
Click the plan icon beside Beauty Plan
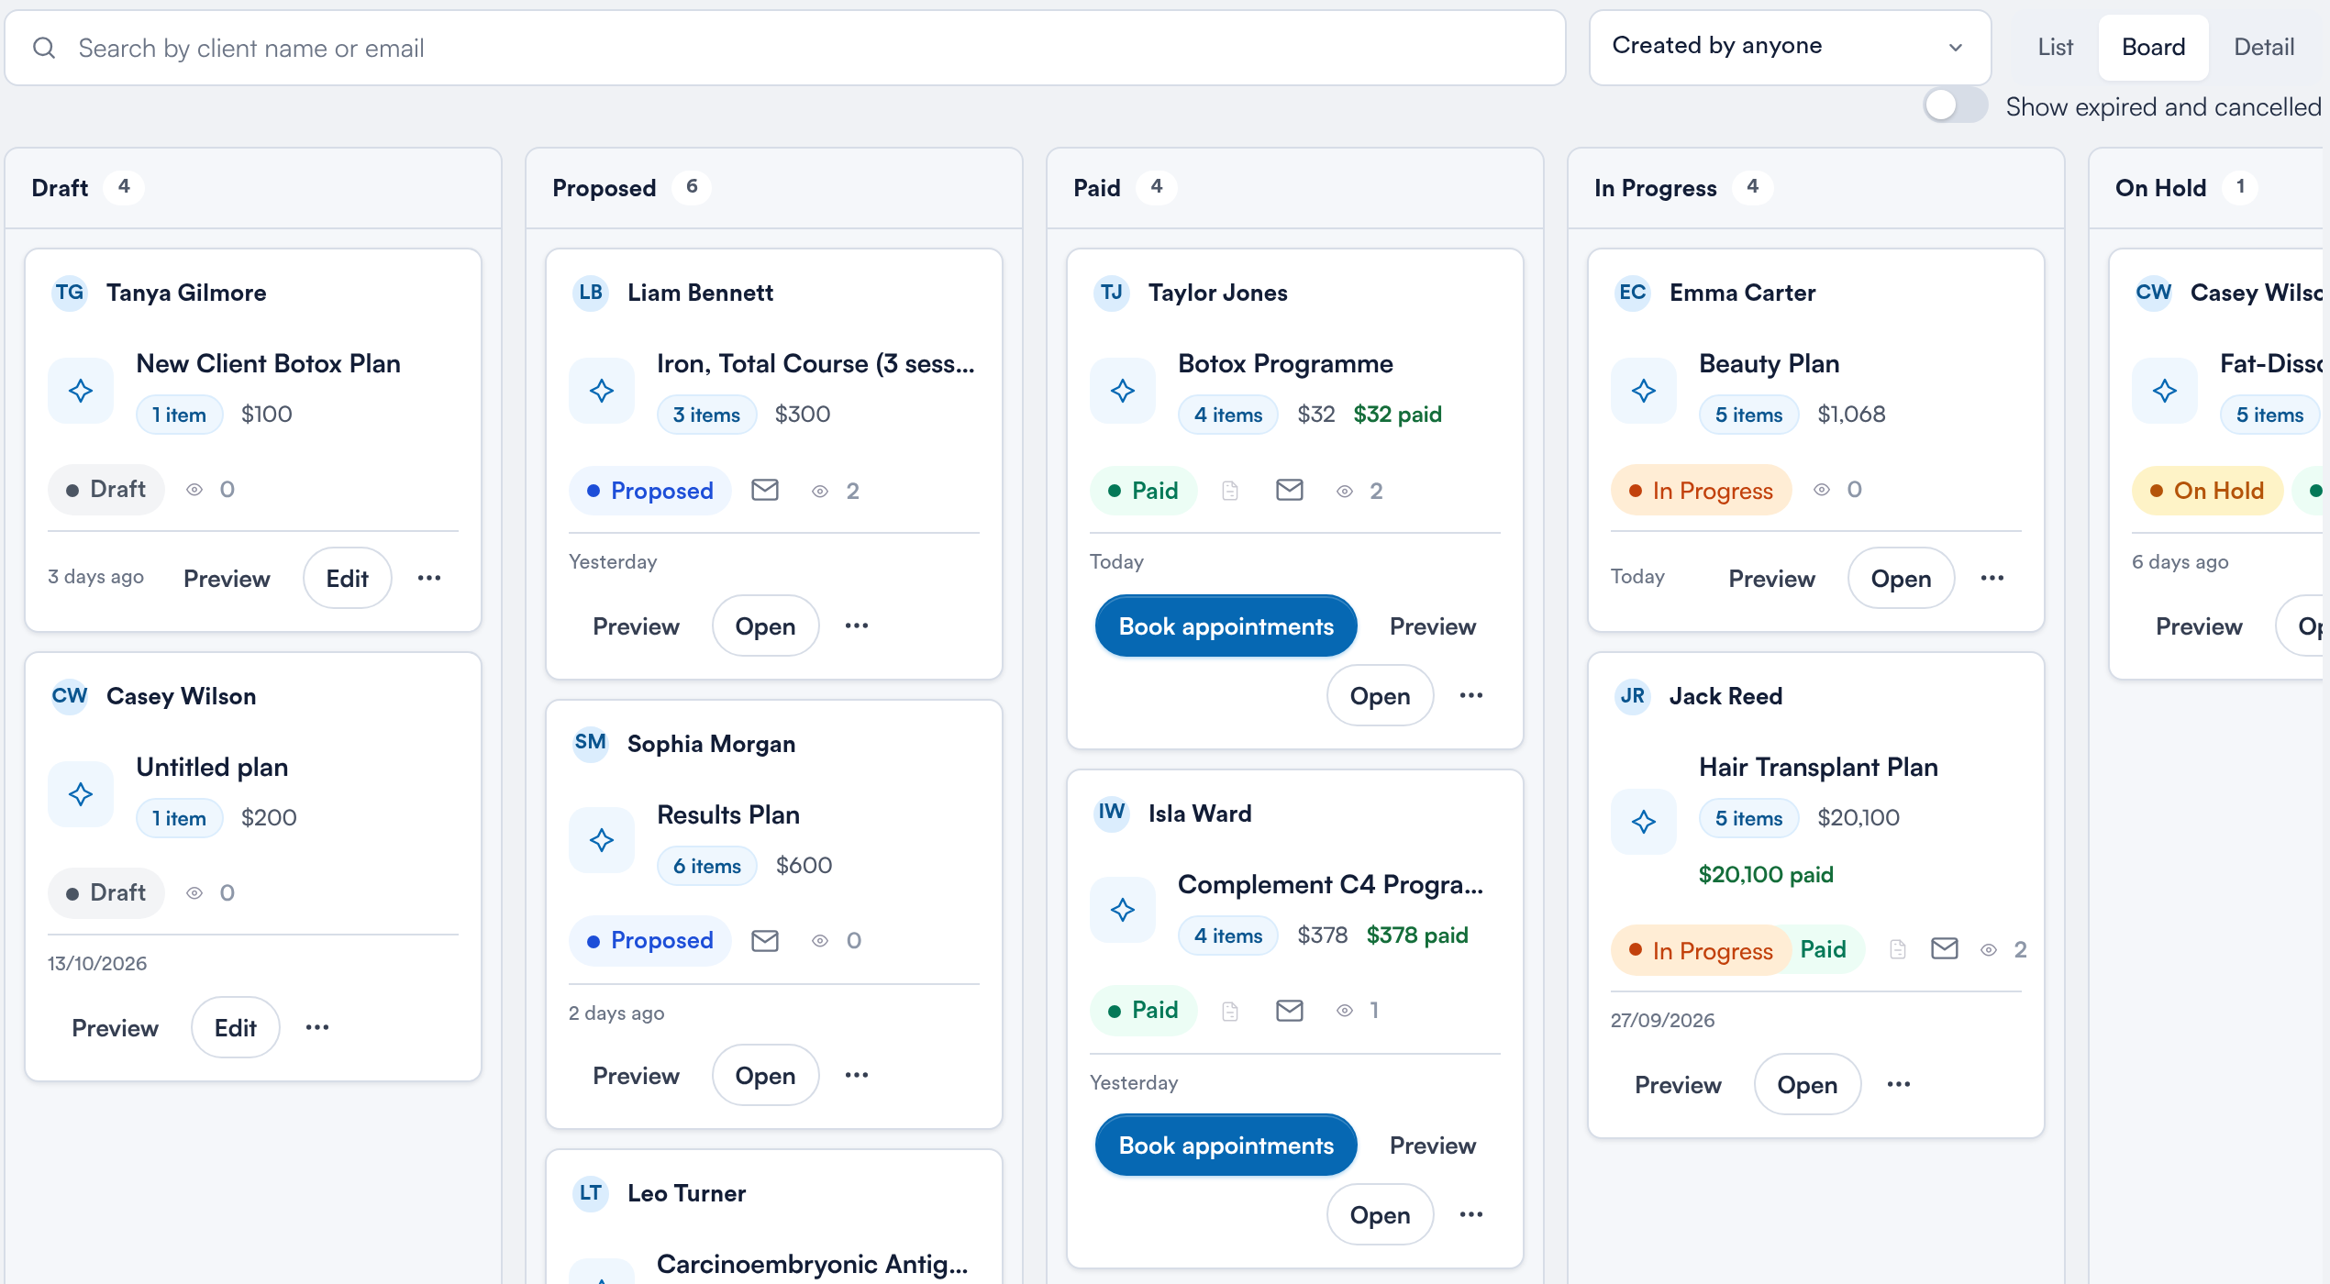[x=1644, y=391]
